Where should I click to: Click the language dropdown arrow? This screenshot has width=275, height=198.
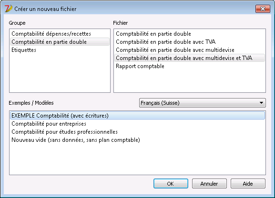pyautogui.click(x=261, y=103)
